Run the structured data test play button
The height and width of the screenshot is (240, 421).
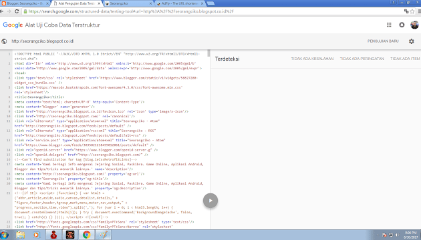pyautogui.click(x=210, y=201)
